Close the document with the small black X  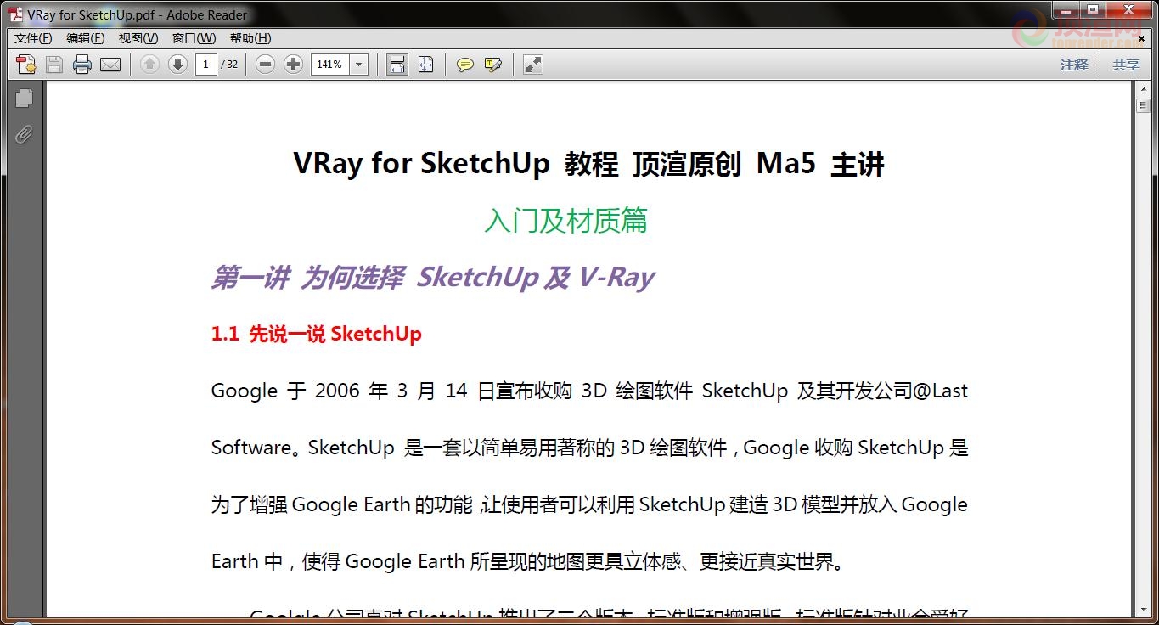1142,38
